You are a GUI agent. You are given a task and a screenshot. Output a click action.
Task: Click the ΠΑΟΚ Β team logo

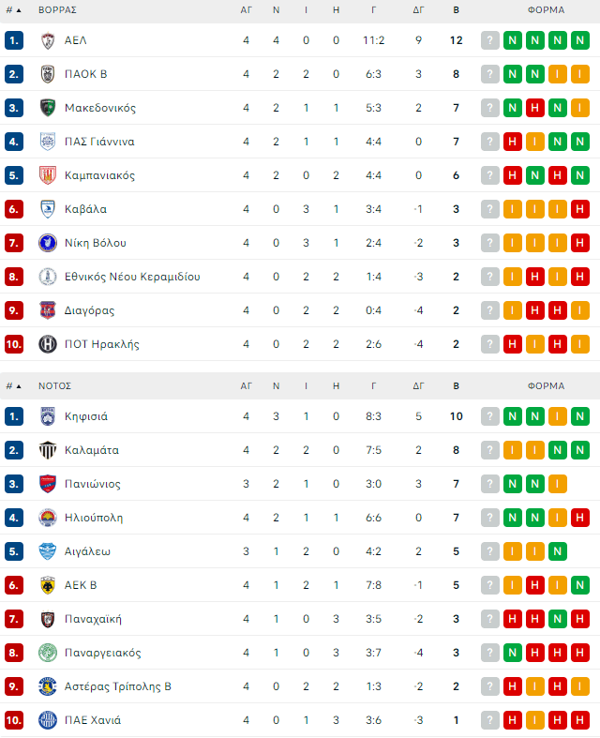click(48, 74)
